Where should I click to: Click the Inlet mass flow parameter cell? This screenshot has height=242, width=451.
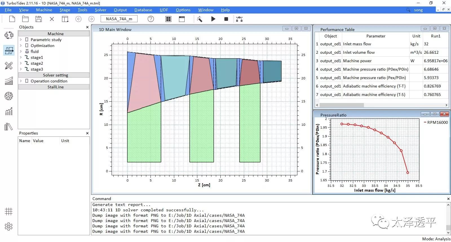tap(376, 44)
